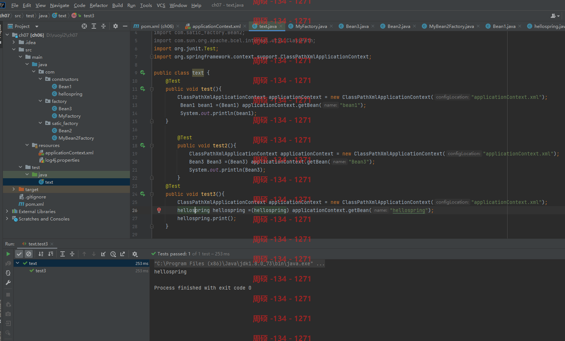Hide the Project tool window
This screenshot has height=341, width=565.
125,26
